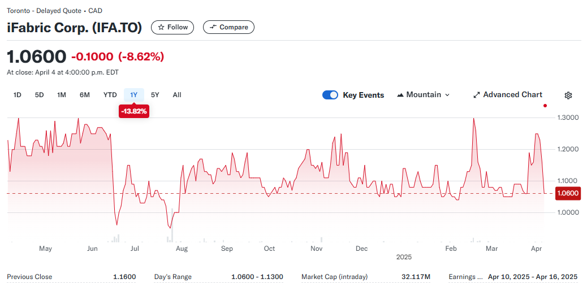Click the Previous Close value 1.1600
The width and height of the screenshot is (587, 283).
point(124,277)
